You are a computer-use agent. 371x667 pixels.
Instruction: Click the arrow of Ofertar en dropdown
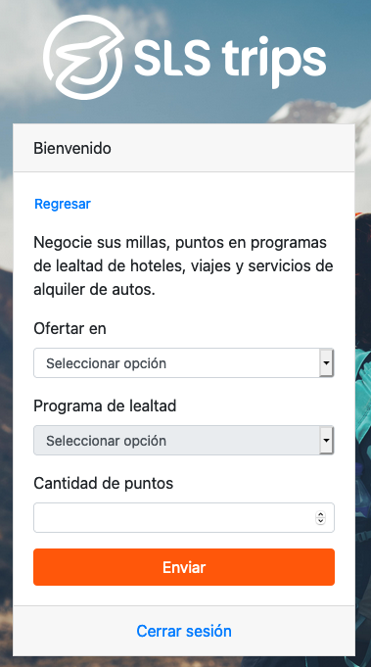(326, 362)
